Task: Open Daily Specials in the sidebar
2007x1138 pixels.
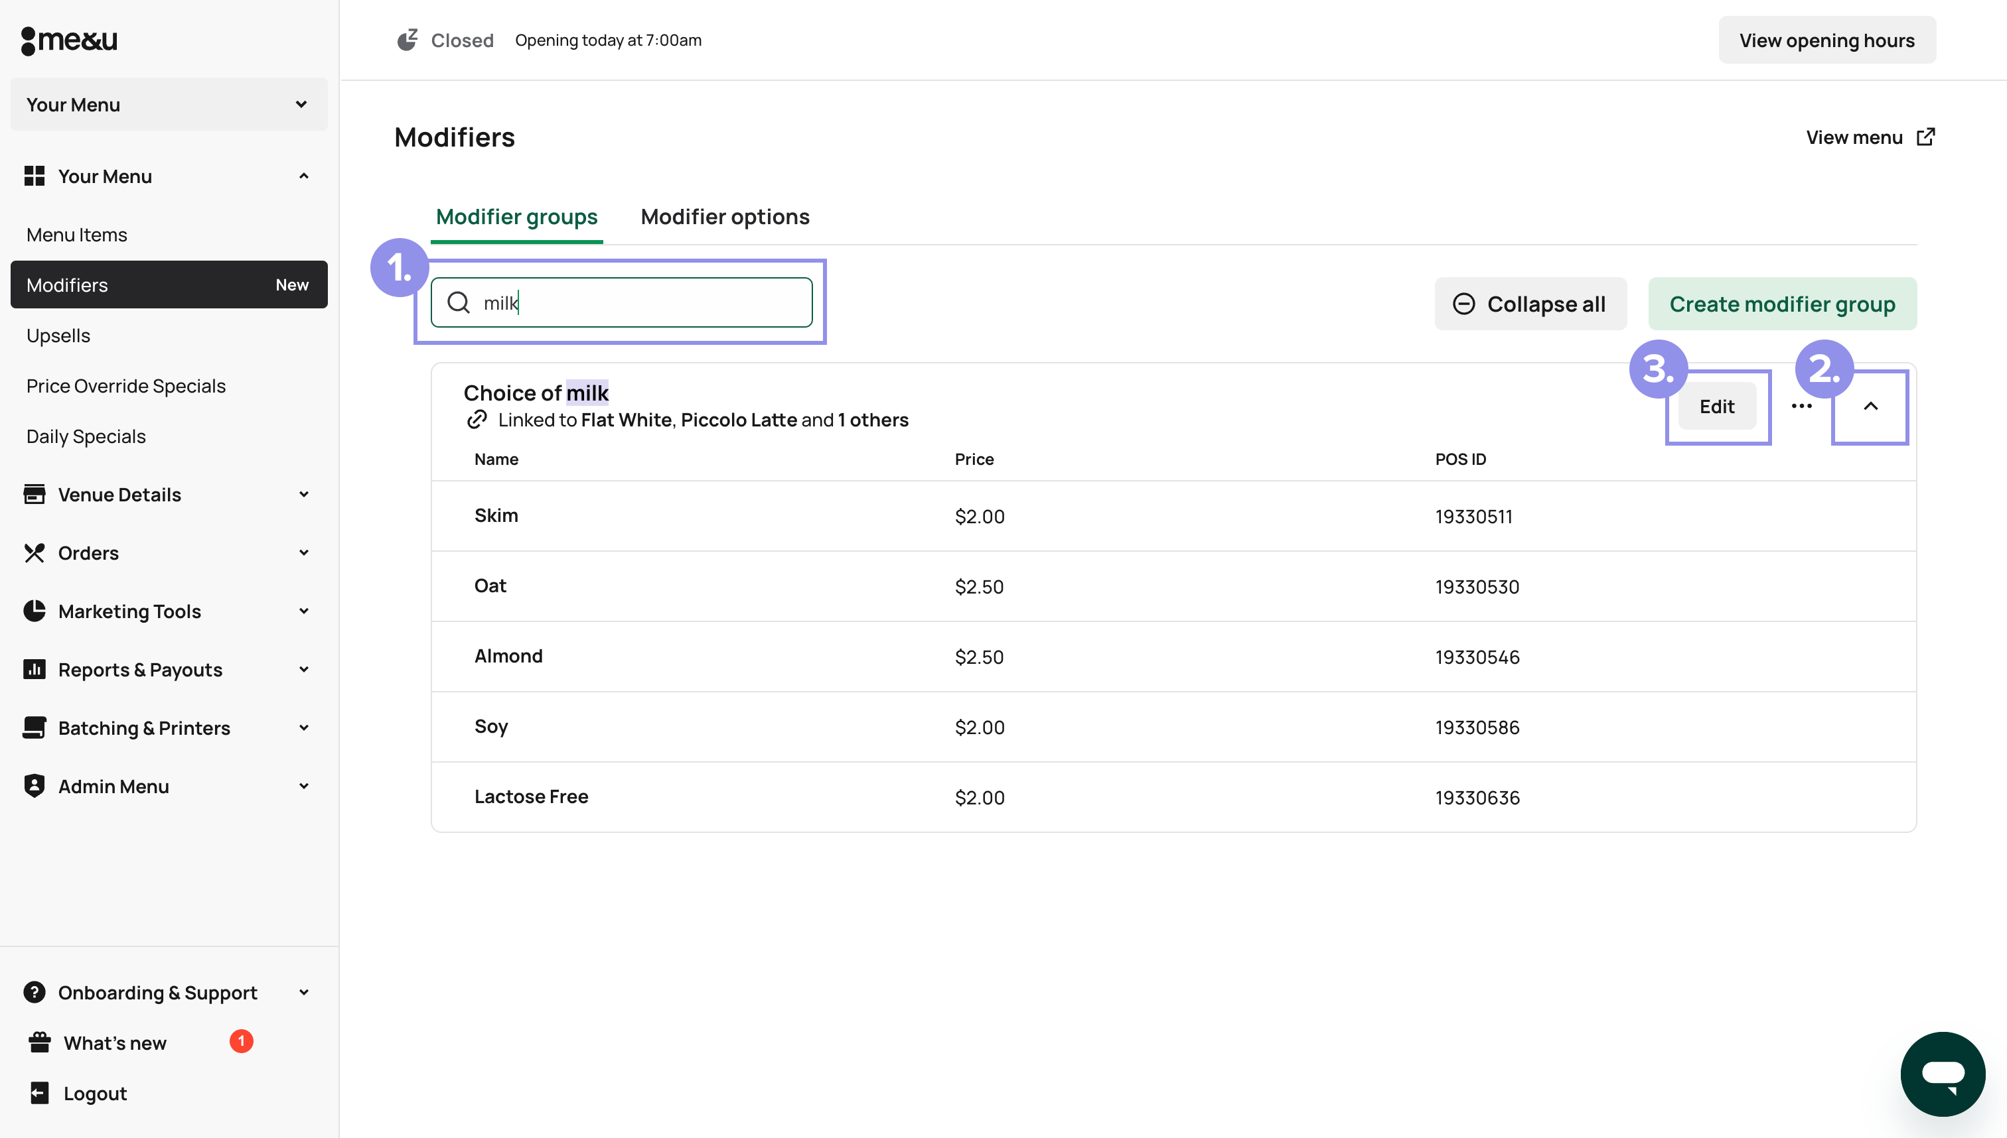Action: point(86,436)
